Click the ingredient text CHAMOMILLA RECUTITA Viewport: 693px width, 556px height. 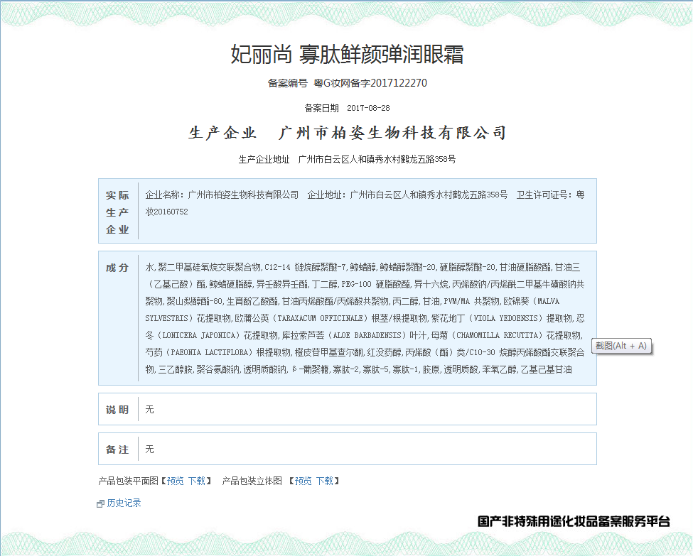497,336
